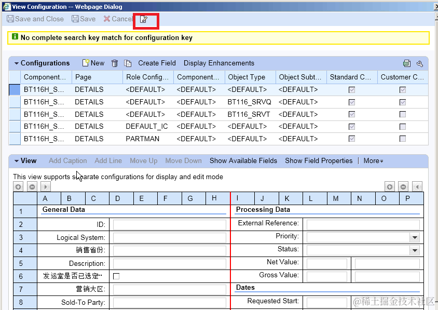Viewport: 438px width, 310px height.
Task: Click the Save button
Action: point(84,19)
